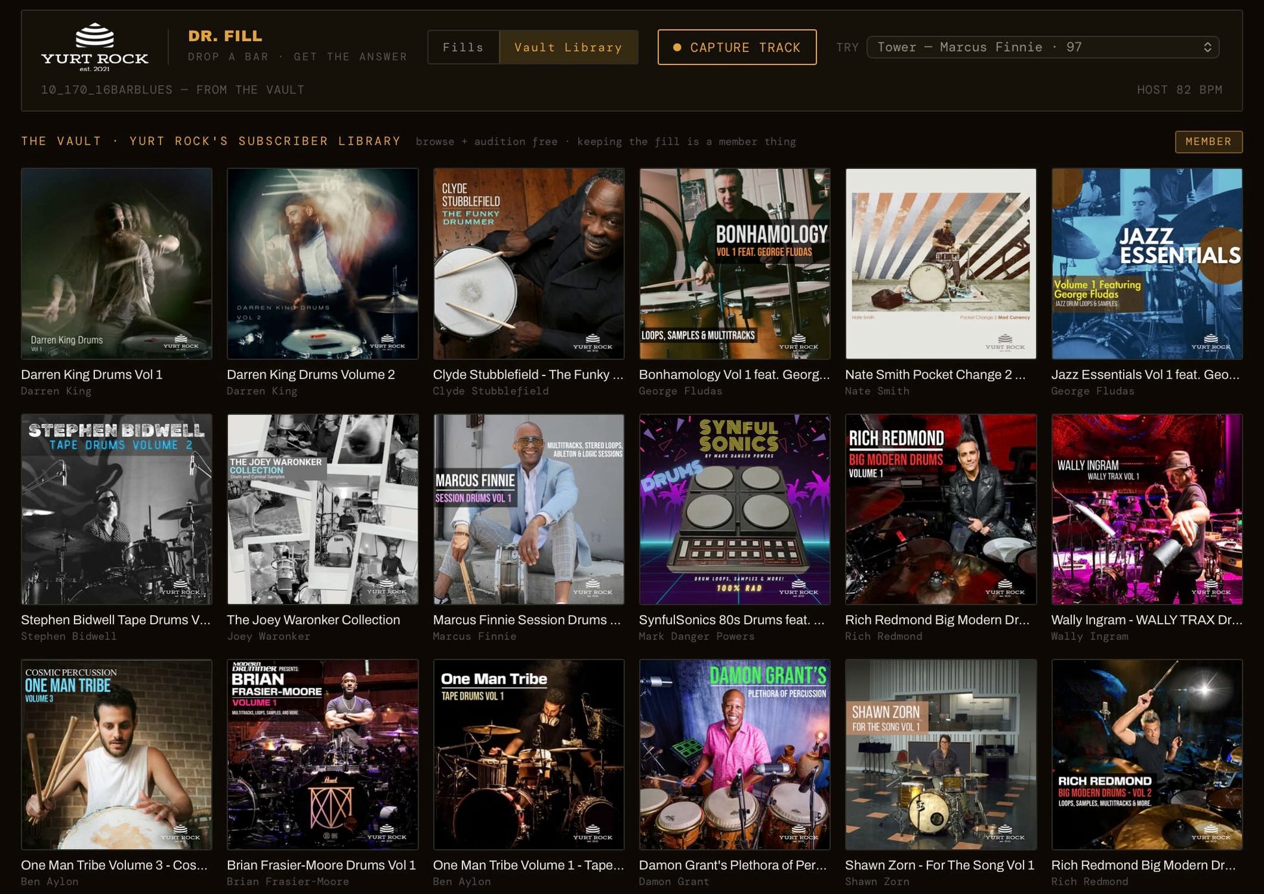Click the Member badge

[1208, 142]
